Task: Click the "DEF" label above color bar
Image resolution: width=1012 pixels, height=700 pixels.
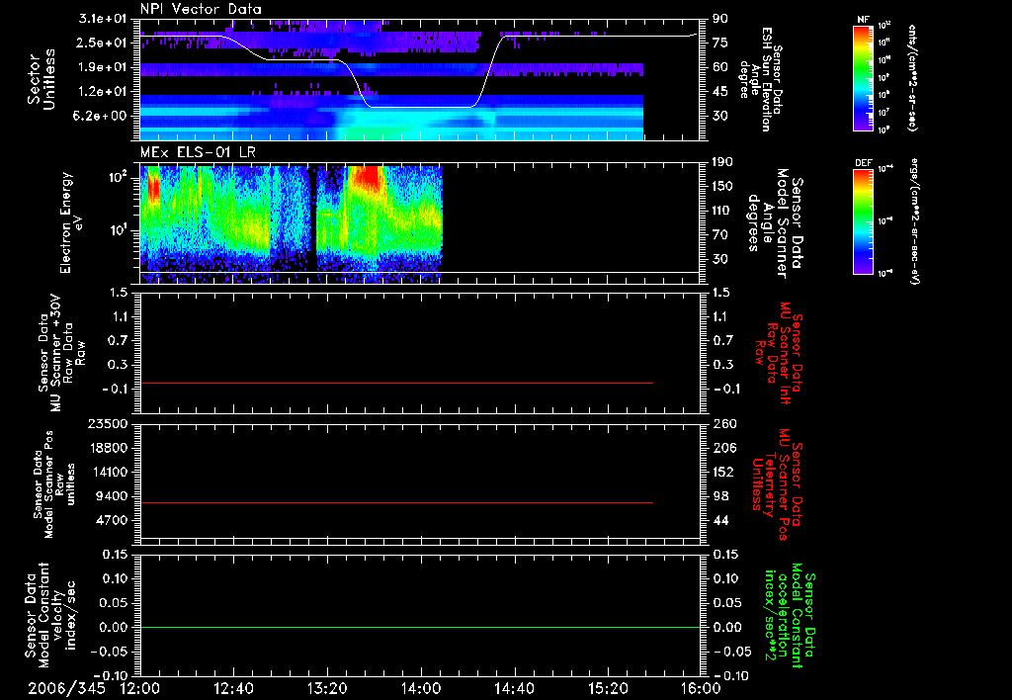Action: pos(864,163)
